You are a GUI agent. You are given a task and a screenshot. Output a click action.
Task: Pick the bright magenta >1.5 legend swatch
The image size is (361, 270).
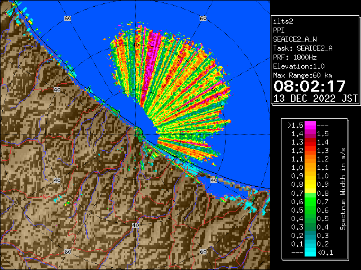pyautogui.click(x=310, y=125)
